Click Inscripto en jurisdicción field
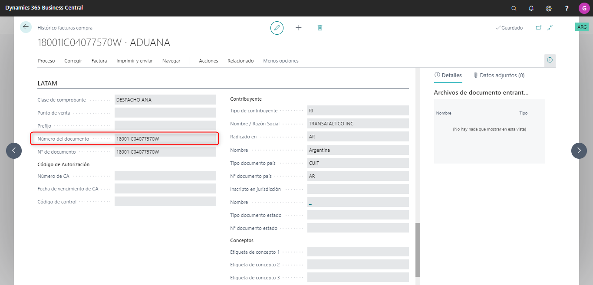593x285 pixels. 358,189
